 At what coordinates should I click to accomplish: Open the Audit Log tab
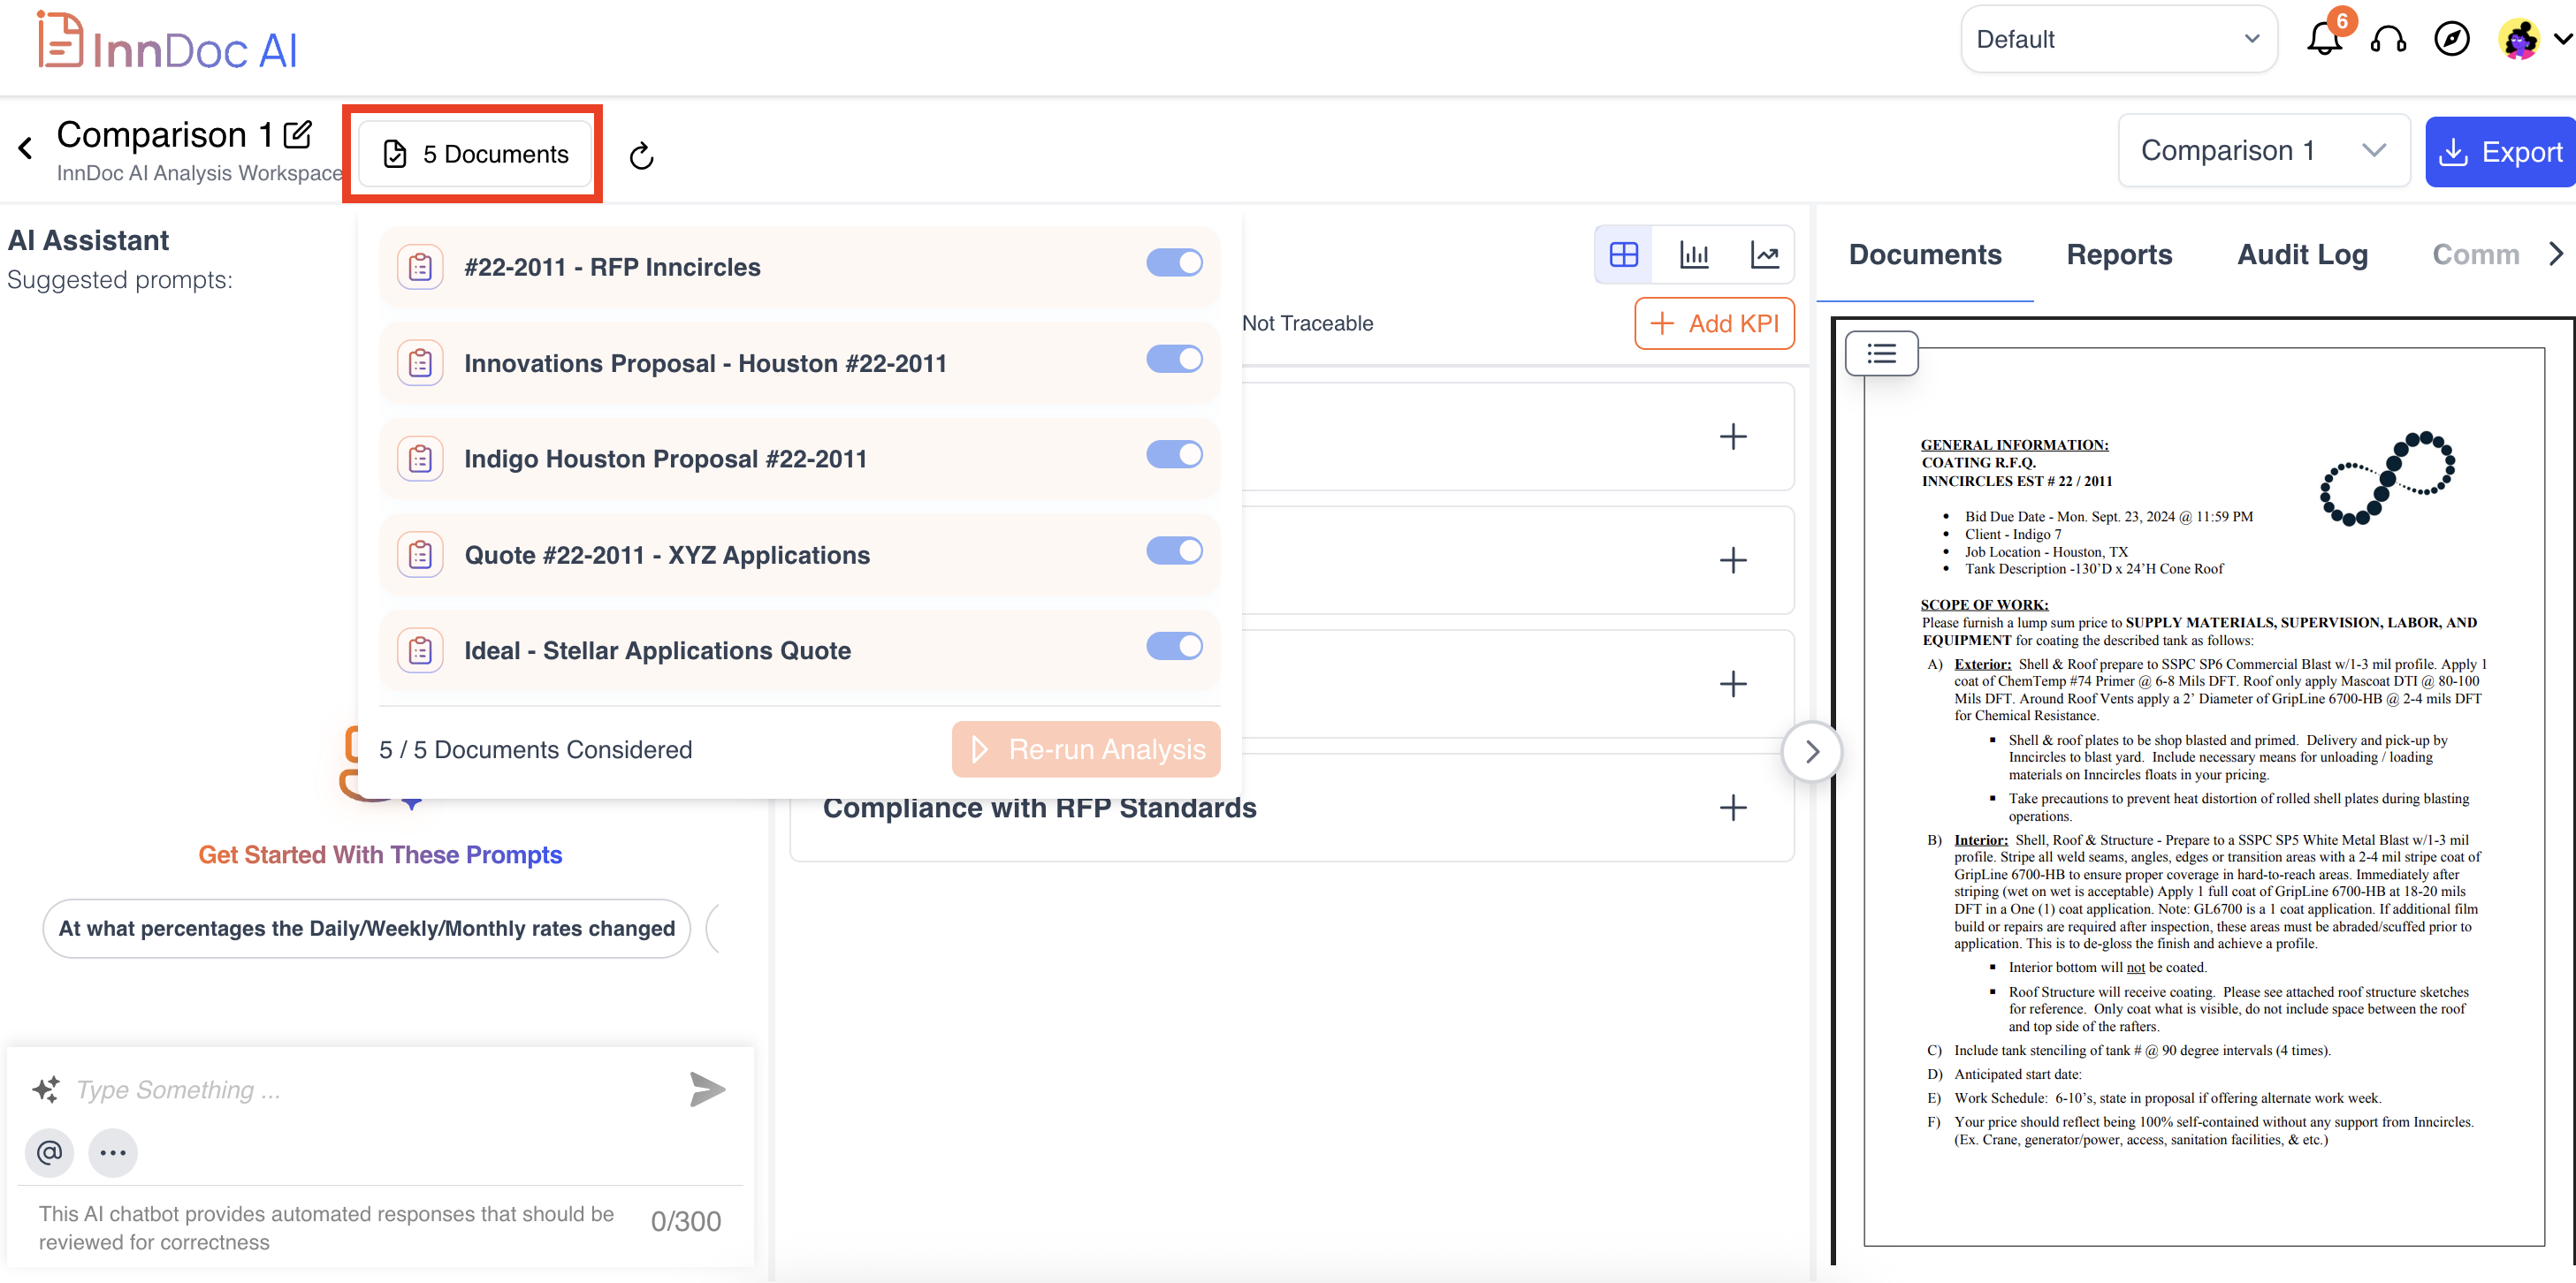tap(2301, 254)
